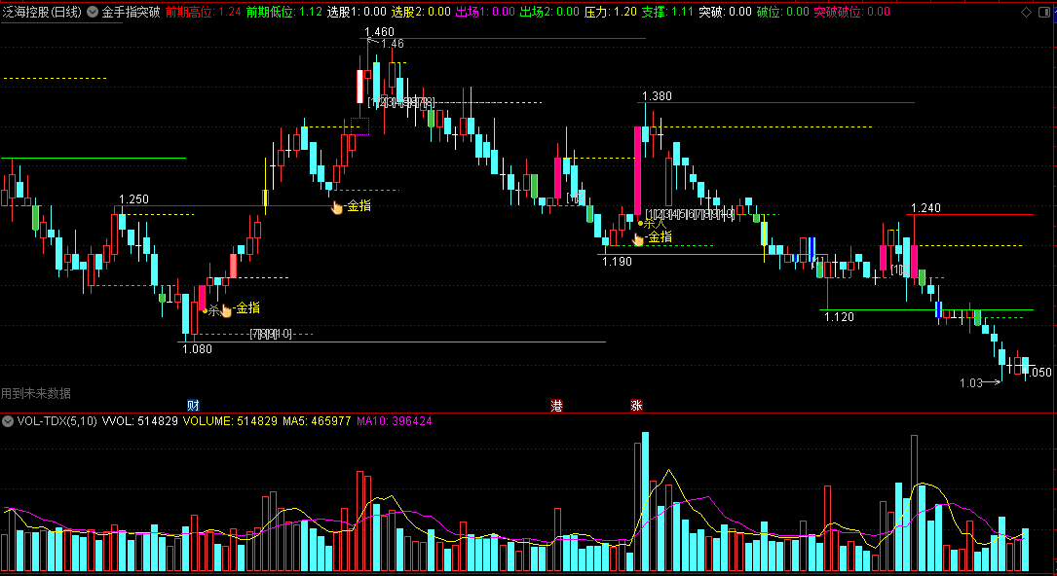Click the 杀人 signal under the 1.380 candle

click(652, 223)
